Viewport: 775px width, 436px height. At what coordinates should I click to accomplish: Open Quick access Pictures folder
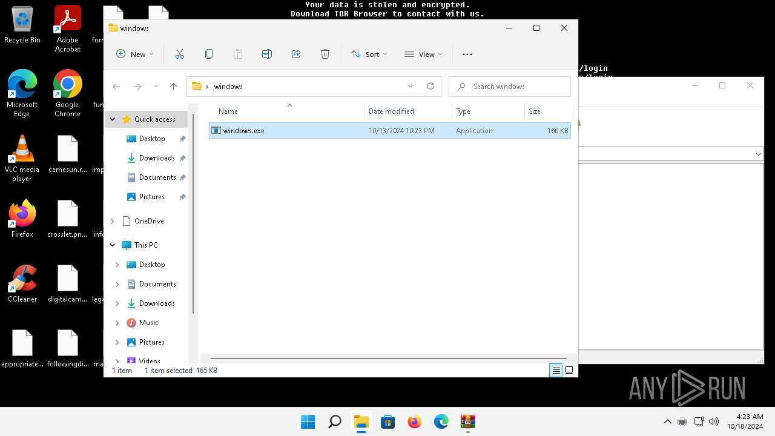point(151,197)
